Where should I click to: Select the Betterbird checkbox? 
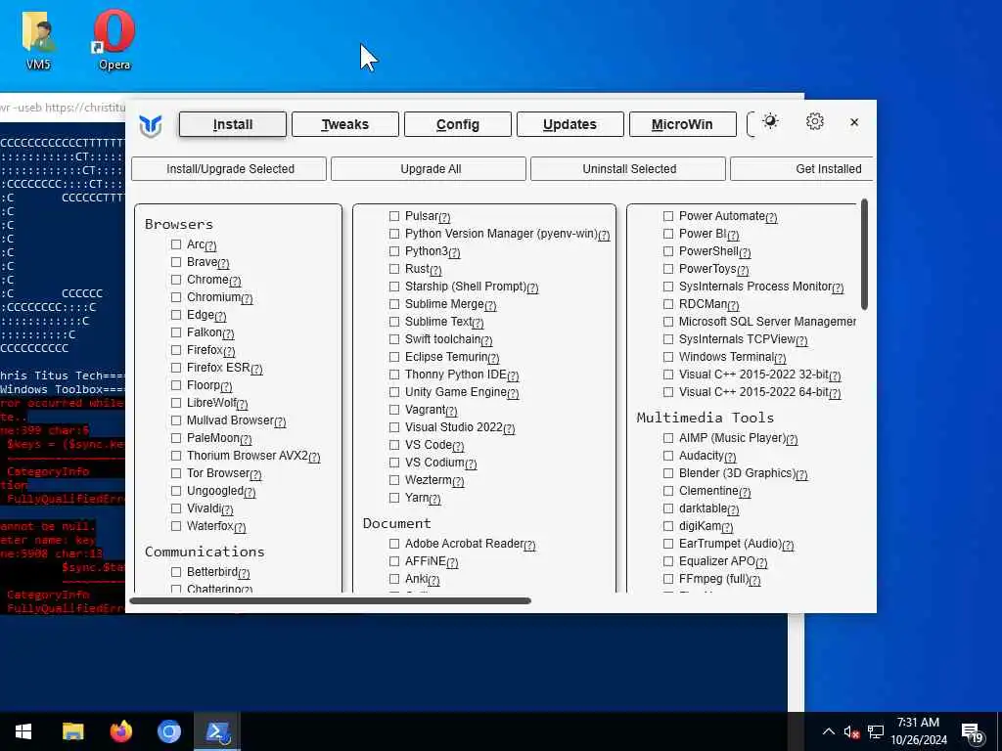point(176,572)
